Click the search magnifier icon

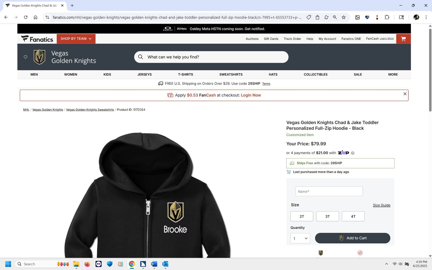coord(140,57)
